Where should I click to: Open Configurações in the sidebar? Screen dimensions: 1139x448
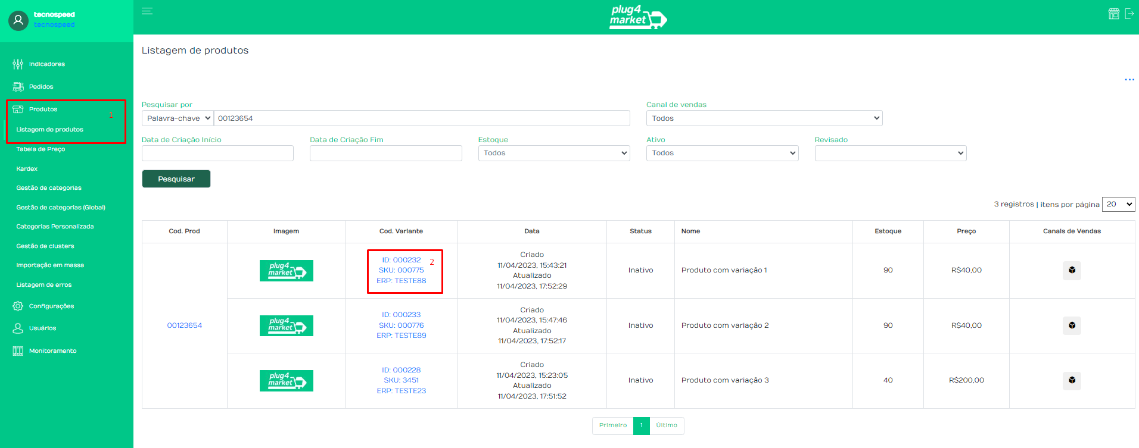coord(51,306)
